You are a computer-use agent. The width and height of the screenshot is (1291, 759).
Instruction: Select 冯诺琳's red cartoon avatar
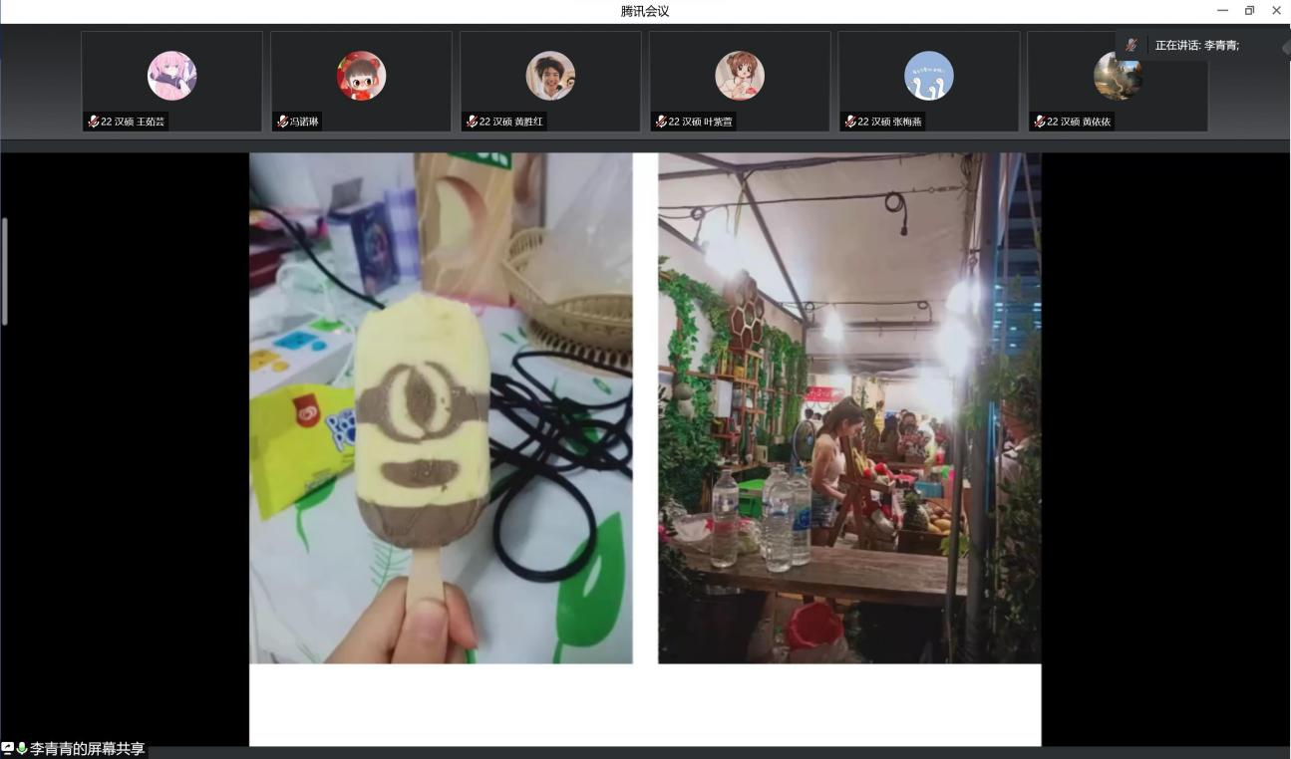pos(361,76)
